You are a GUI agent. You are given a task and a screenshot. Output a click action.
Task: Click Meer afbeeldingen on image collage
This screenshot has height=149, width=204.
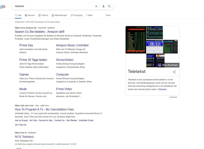(x=169, y=65)
